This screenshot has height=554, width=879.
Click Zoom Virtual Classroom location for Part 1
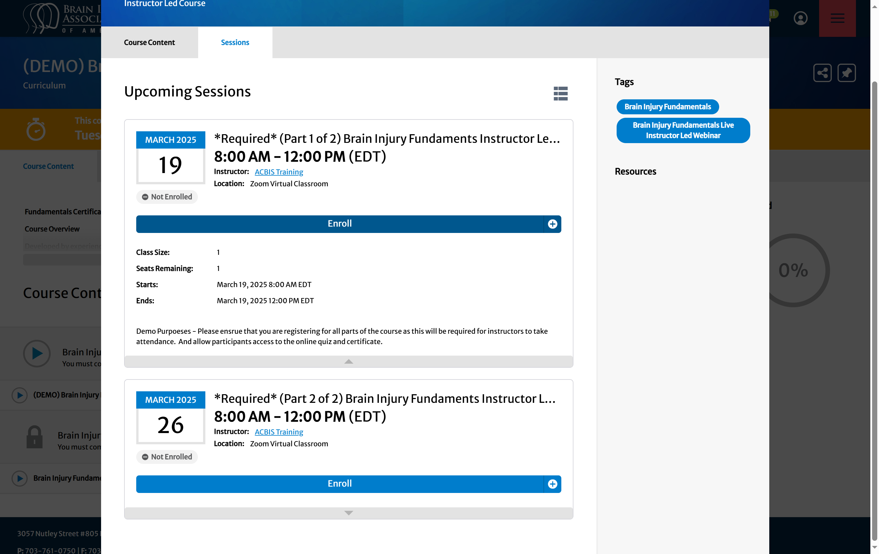[x=289, y=184]
